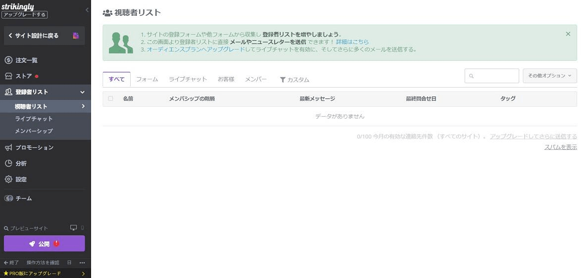Click the 最新メッセージ column header

317,99
